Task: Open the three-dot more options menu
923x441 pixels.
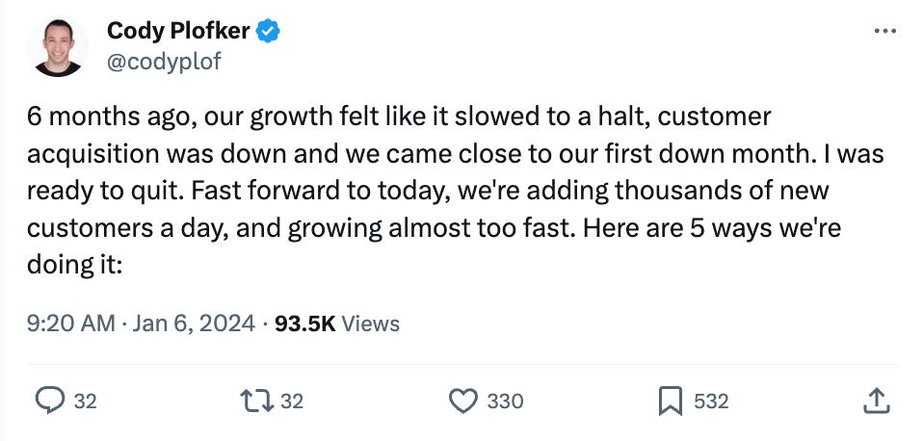Action: click(x=883, y=33)
